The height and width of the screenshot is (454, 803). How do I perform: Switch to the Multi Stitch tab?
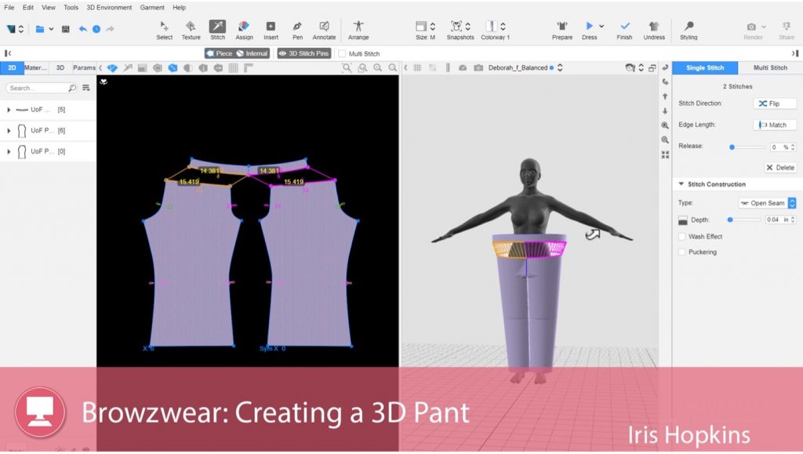(769, 67)
